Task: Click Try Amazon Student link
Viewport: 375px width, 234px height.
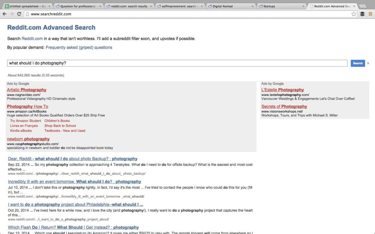Action: tap(25, 121)
